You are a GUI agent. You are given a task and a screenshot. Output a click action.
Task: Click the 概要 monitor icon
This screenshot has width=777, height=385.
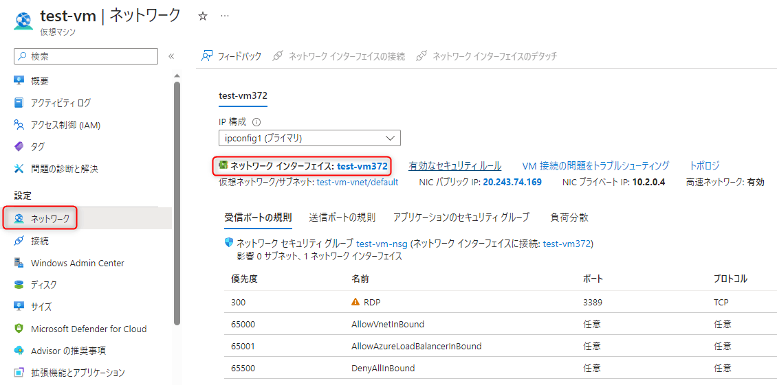click(19, 81)
